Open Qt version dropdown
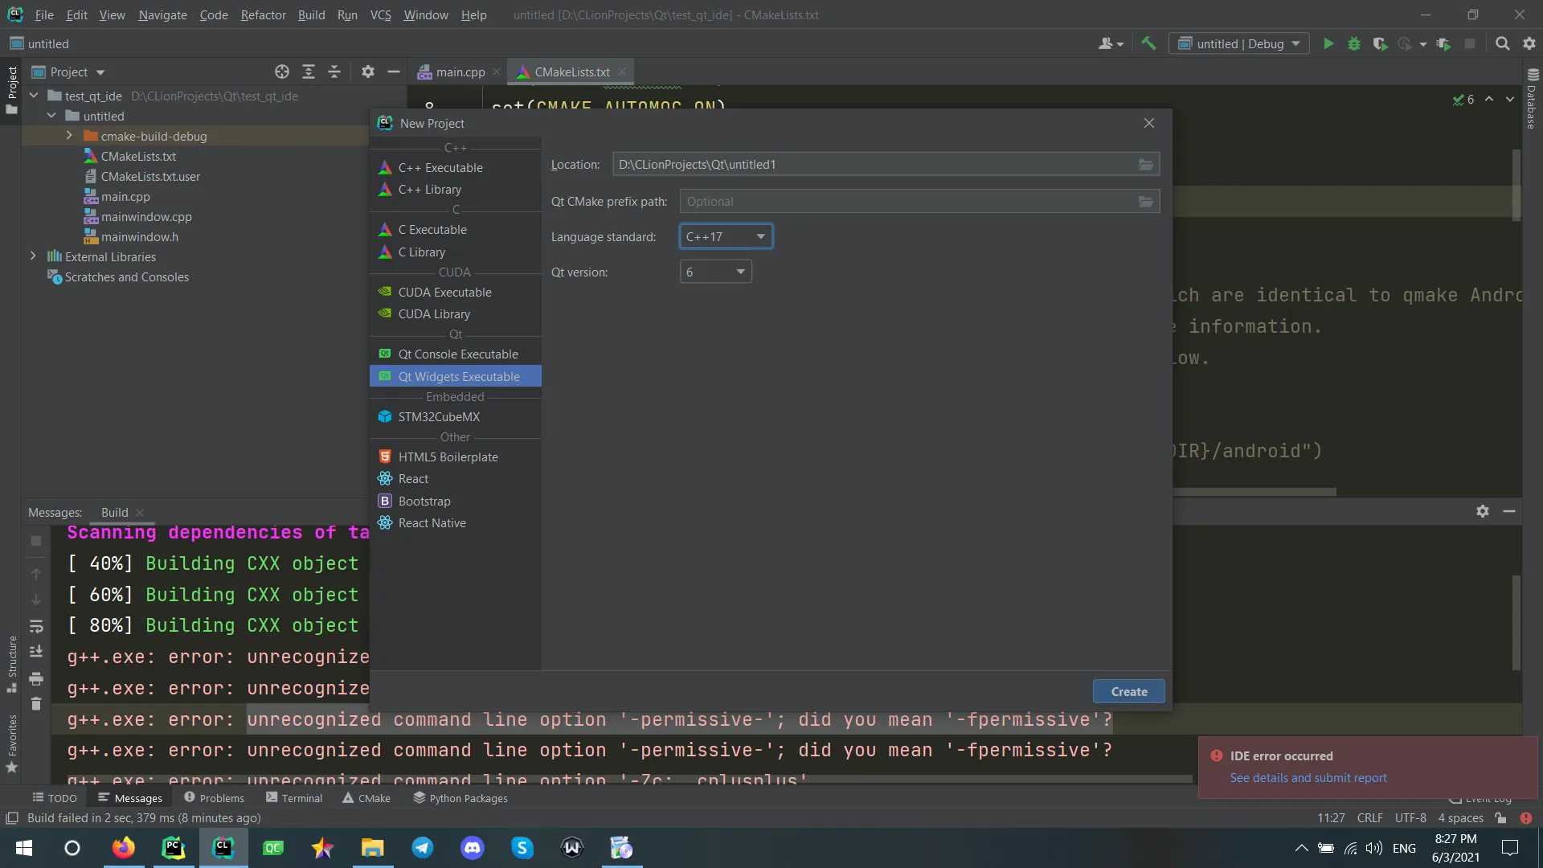The width and height of the screenshot is (1543, 868). (x=715, y=272)
